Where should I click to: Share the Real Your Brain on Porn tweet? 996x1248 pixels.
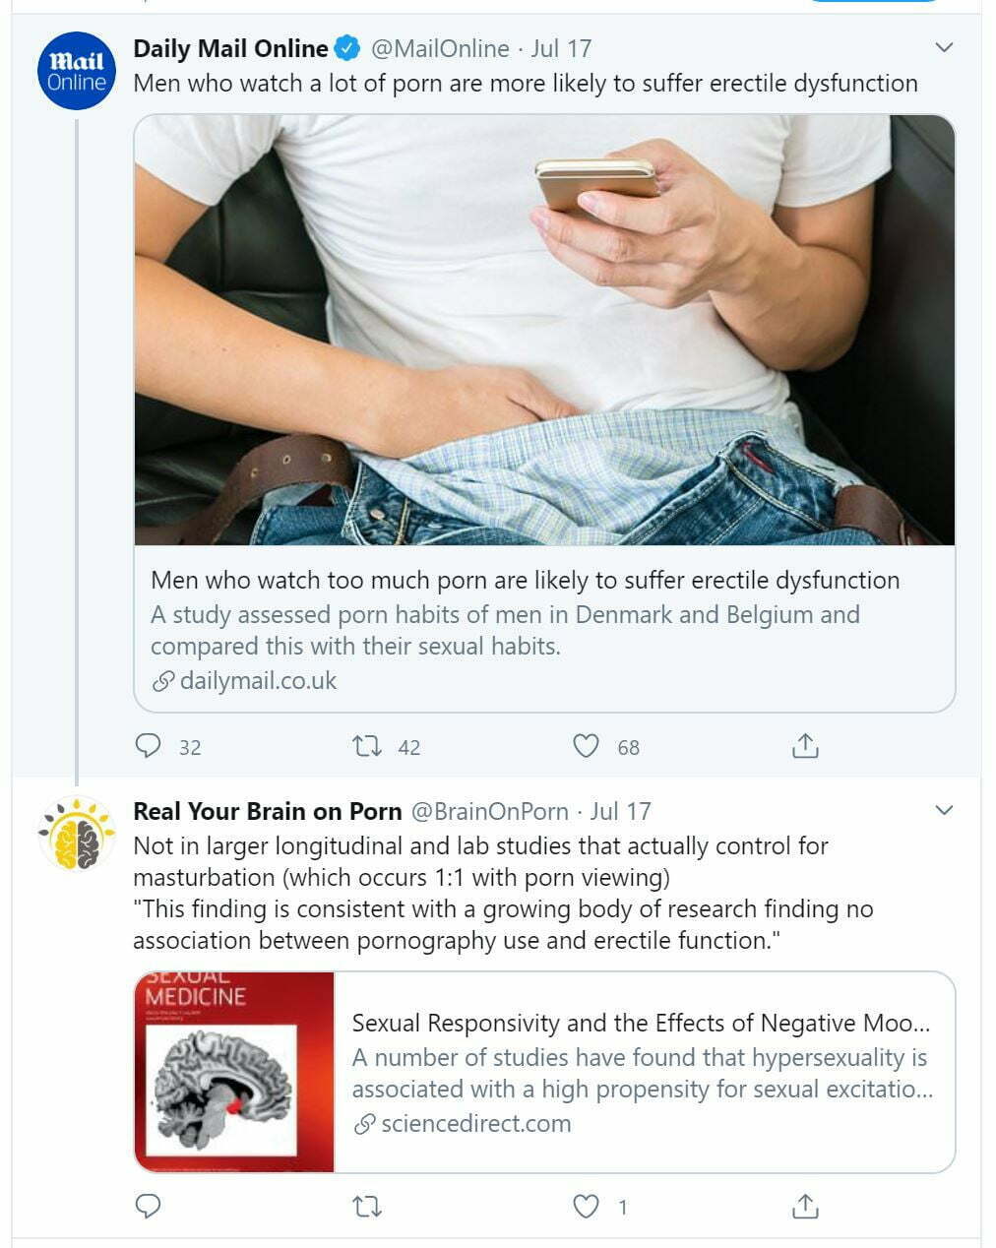(805, 1206)
